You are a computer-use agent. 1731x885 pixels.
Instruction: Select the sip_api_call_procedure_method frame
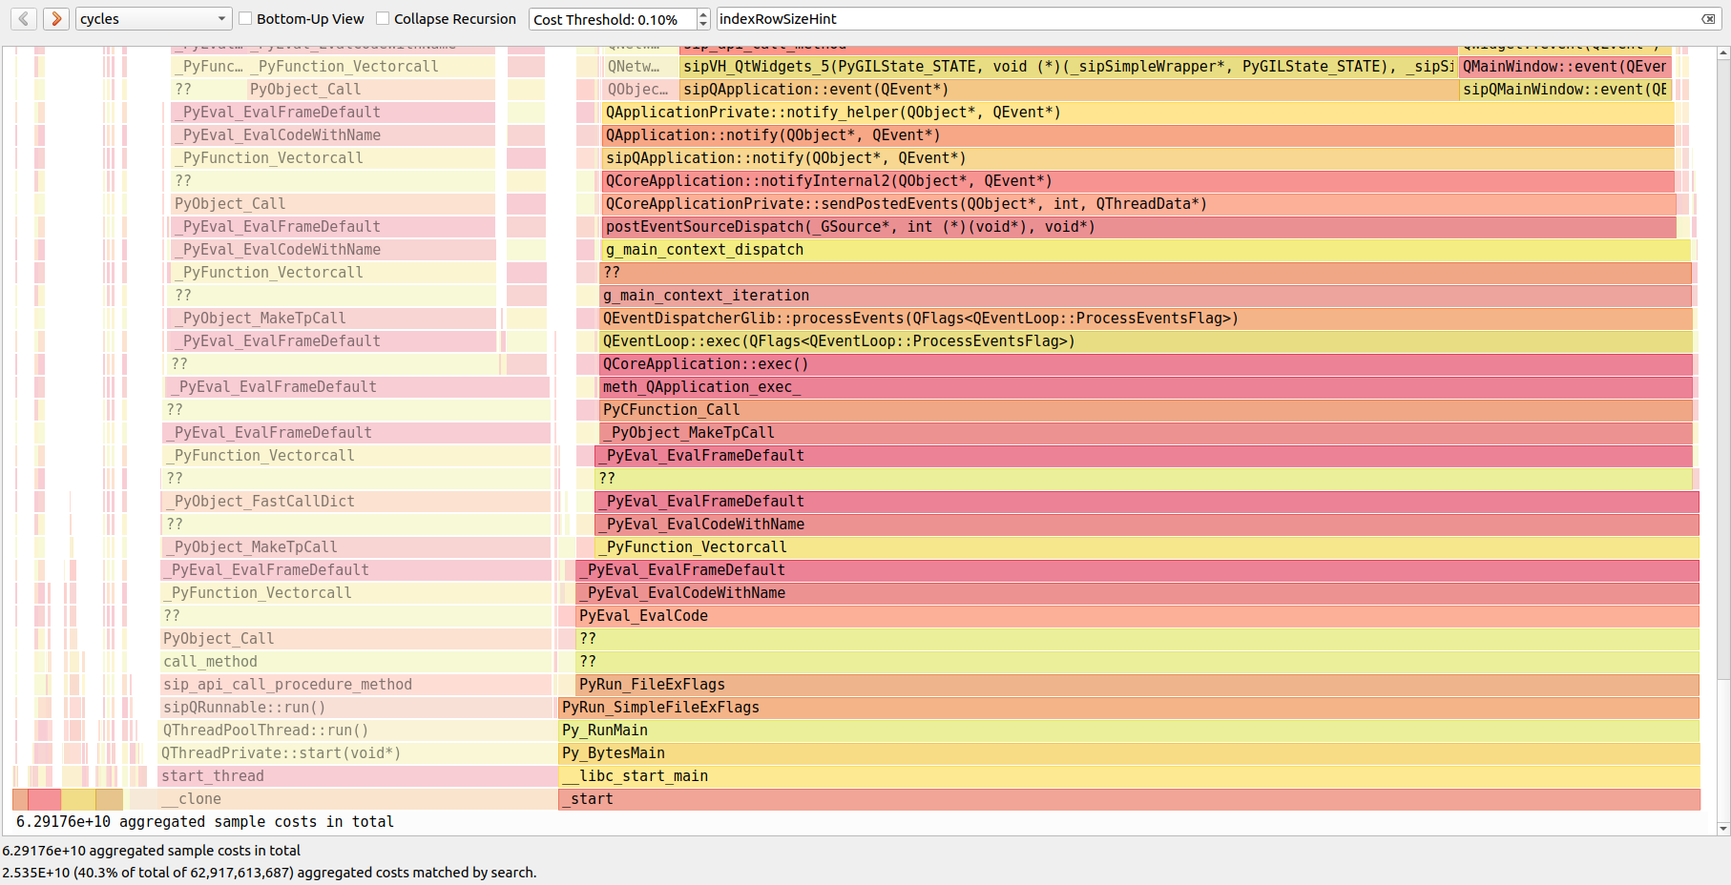point(356,685)
